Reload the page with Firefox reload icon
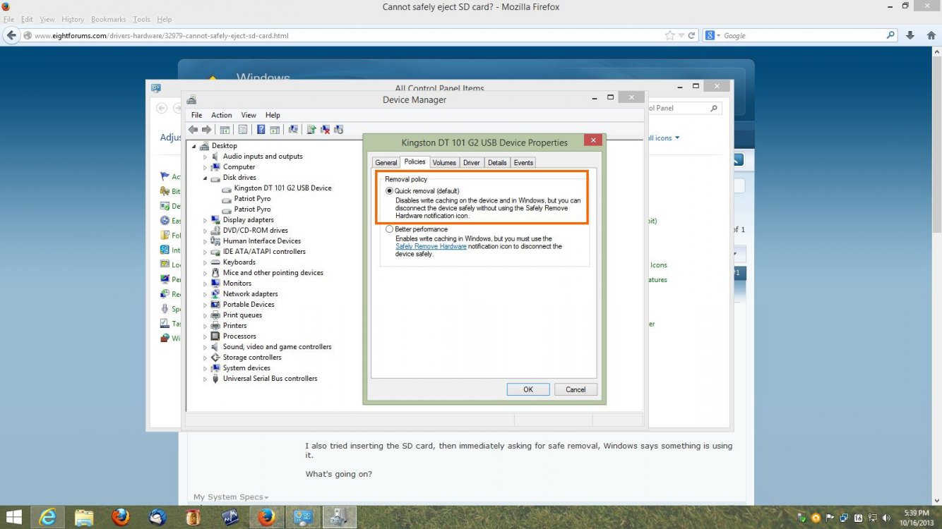 click(692, 35)
